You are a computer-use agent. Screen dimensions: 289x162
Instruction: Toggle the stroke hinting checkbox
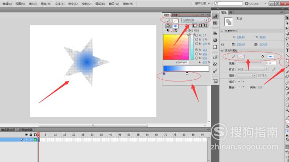pos(259,75)
